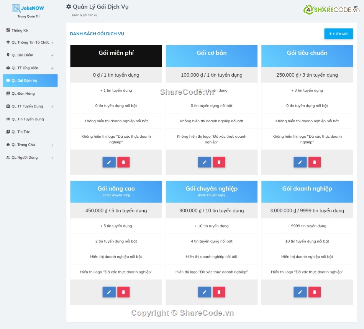
Task: Click the QL TT Ứng Viên icon
Action: [8, 68]
